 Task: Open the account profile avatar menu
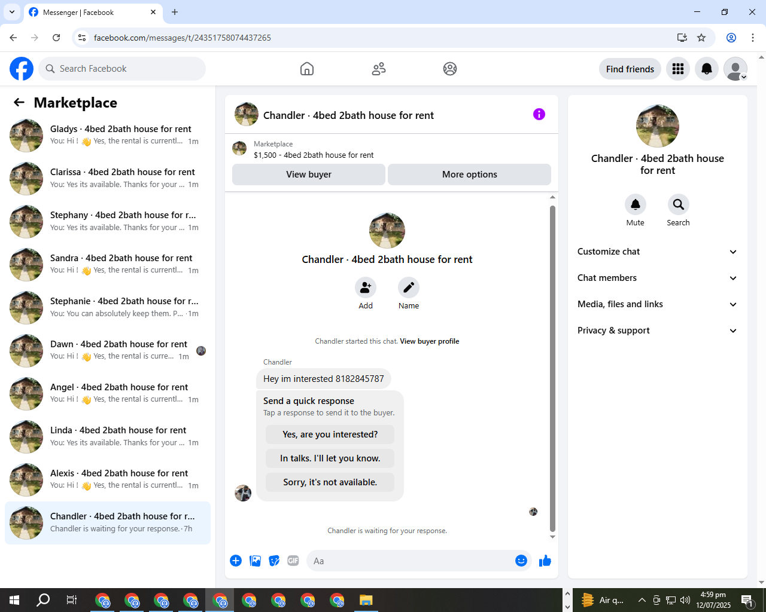click(x=735, y=69)
